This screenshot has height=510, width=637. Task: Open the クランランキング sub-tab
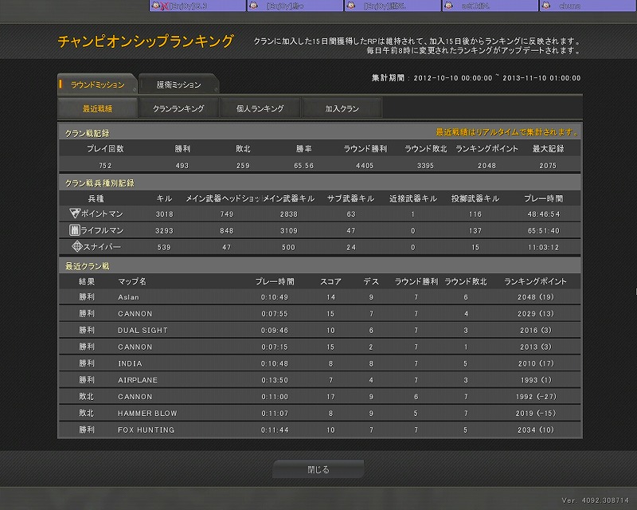pyautogui.click(x=178, y=108)
